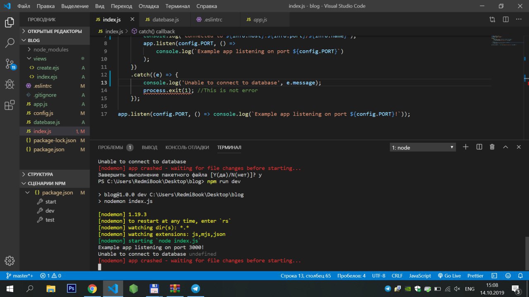This screenshot has width=529, height=297.
Task: Maximize terminal panel with chevron up
Action: click(x=505, y=147)
